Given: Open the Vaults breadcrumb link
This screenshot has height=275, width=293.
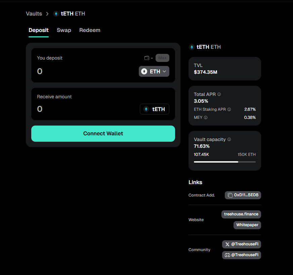Looking at the screenshot, I should (x=34, y=14).
